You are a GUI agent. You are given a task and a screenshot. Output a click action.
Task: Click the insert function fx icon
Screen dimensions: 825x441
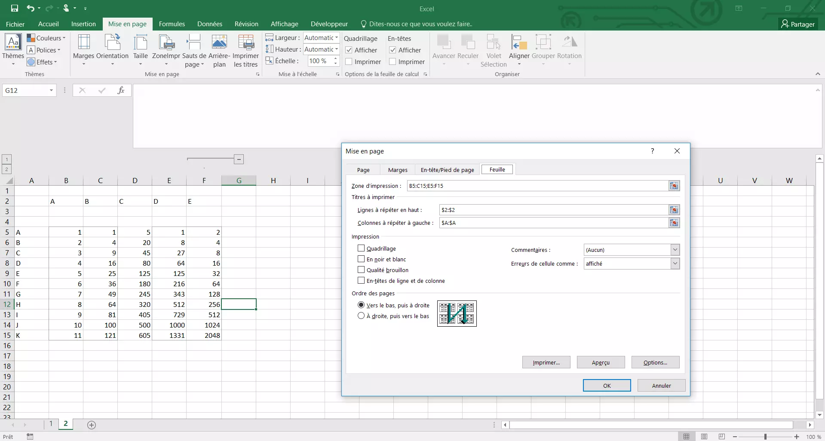[121, 90]
